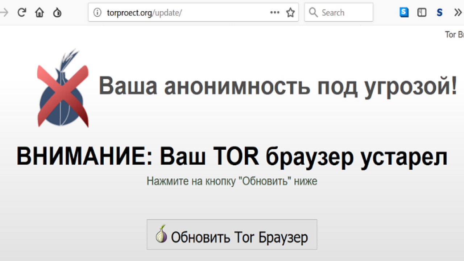Go to the browser home page
This screenshot has width=464, height=261.
[39, 13]
